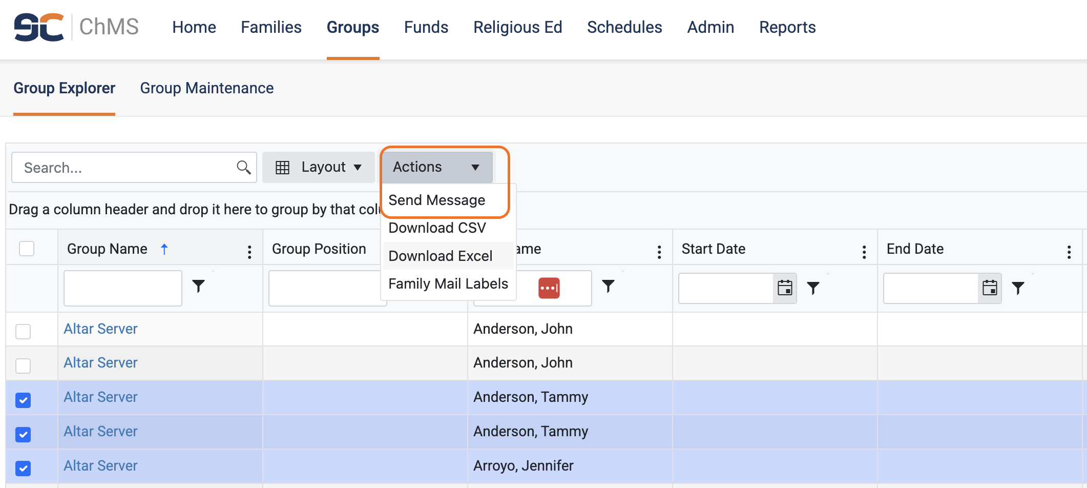Open the End Date calendar picker
This screenshot has height=488, width=1087.
point(989,288)
